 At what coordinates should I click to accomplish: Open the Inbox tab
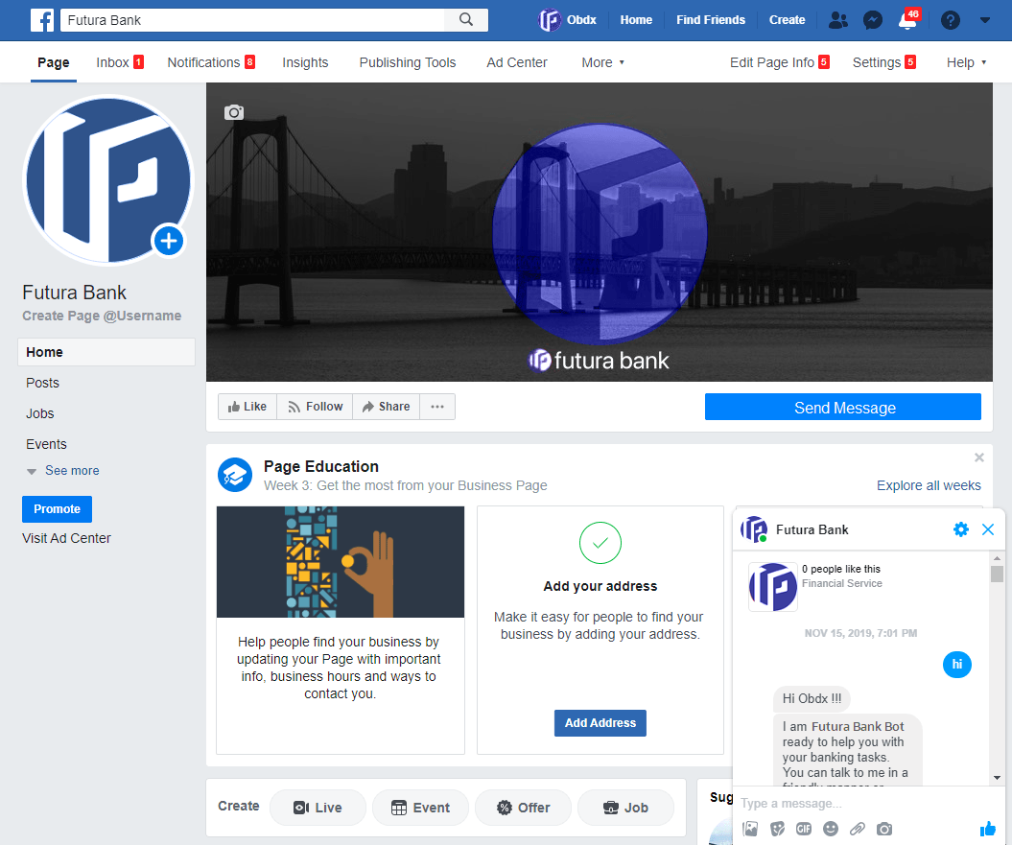tap(119, 62)
